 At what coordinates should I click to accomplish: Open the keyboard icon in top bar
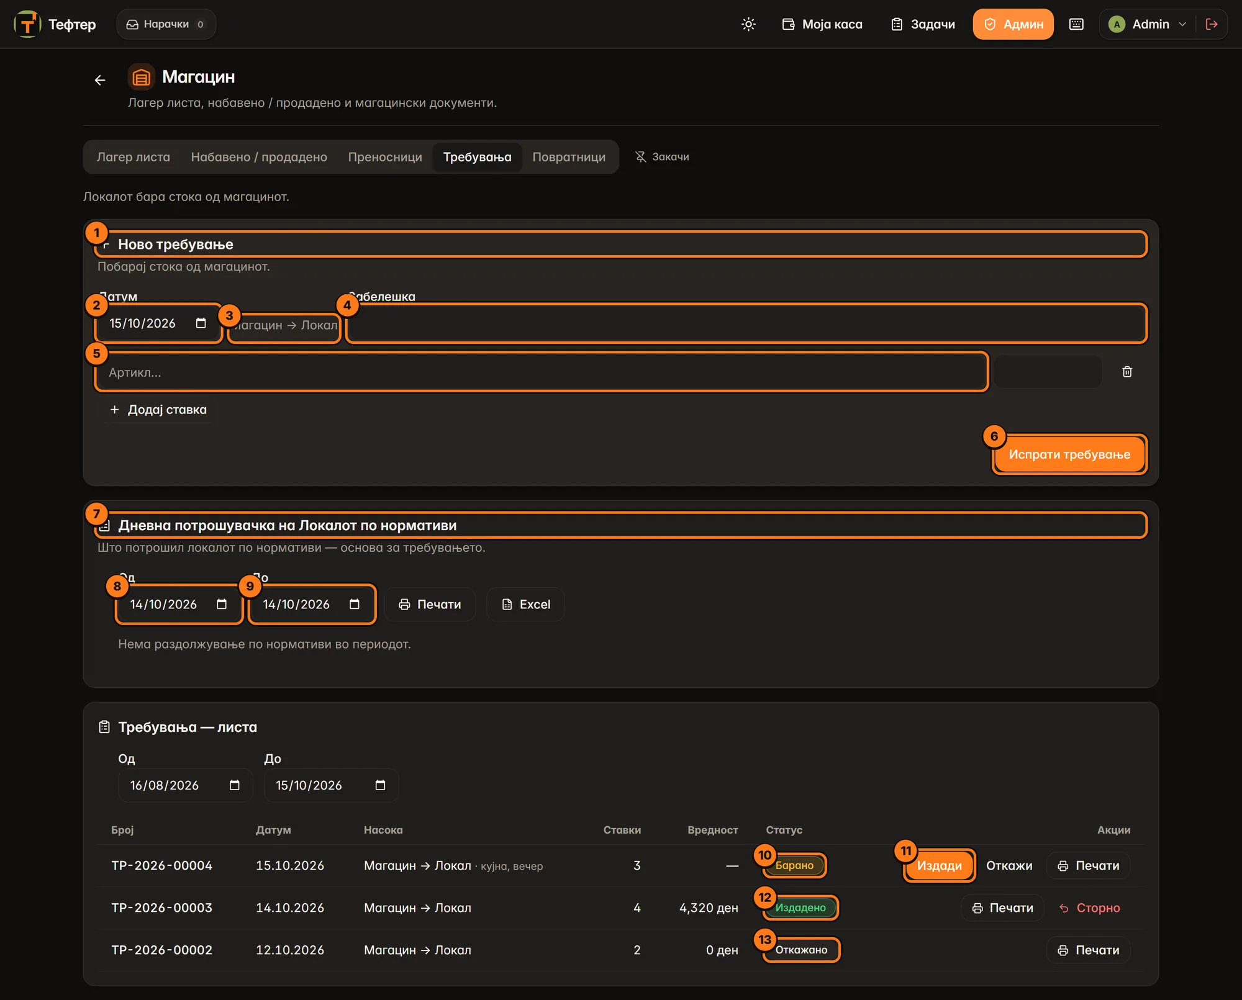tap(1076, 24)
